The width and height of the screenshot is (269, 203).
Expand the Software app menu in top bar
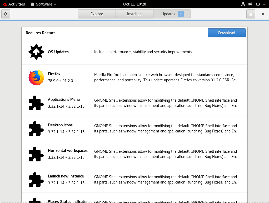[43, 4]
